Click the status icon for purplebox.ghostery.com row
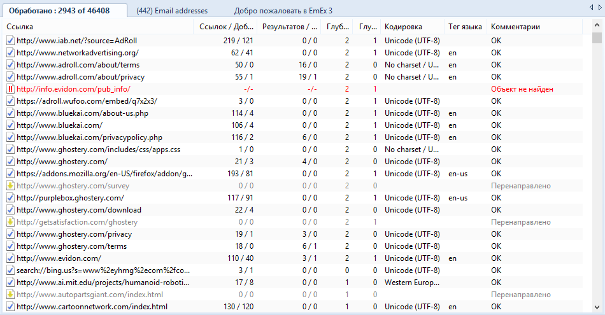Viewport: 605px width, 315px height. click(x=10, y=198)
